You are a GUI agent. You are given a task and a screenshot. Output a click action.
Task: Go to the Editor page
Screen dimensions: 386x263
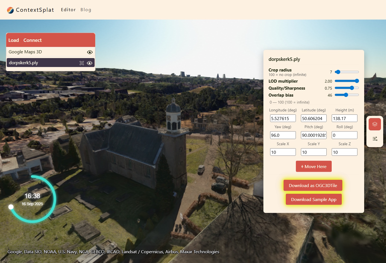point(68,10)
